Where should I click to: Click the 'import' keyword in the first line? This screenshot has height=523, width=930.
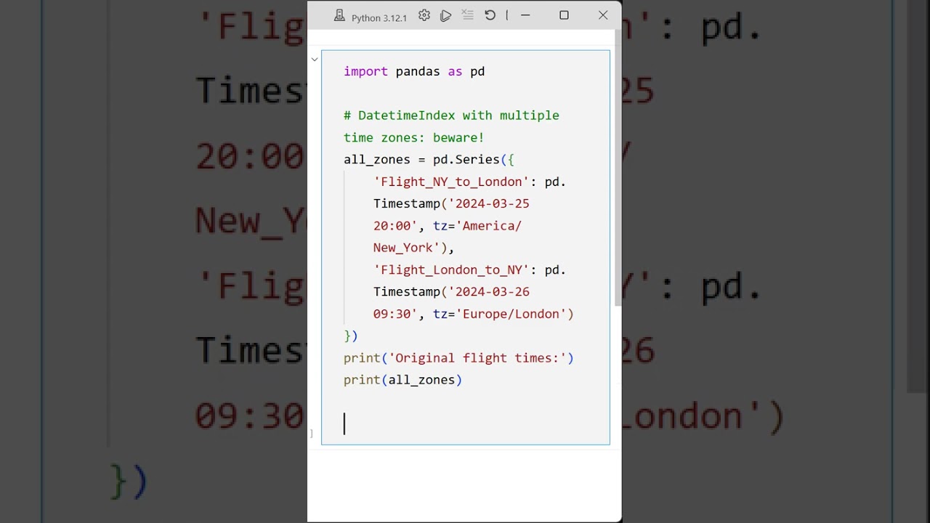[365, 71]
